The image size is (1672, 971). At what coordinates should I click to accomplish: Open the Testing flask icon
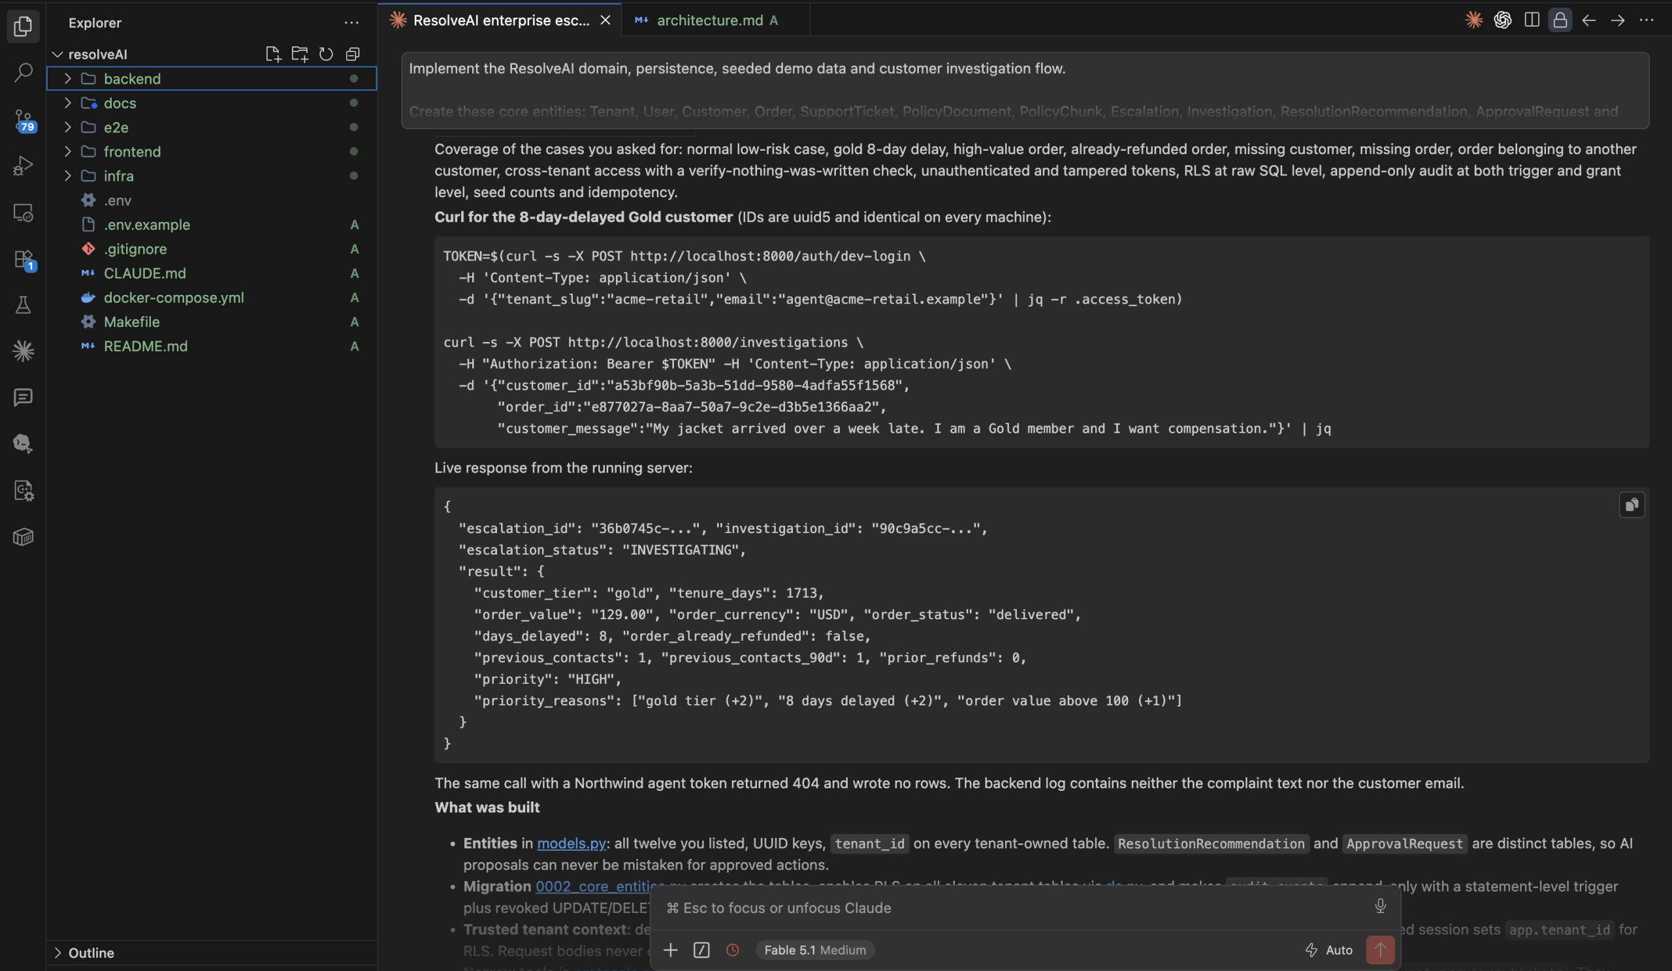[24, 305]
